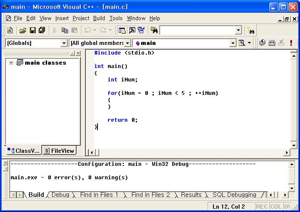Screen dimensions: 300x212
Task: Click the 'return 0;' code line
Action: (122, 120)
